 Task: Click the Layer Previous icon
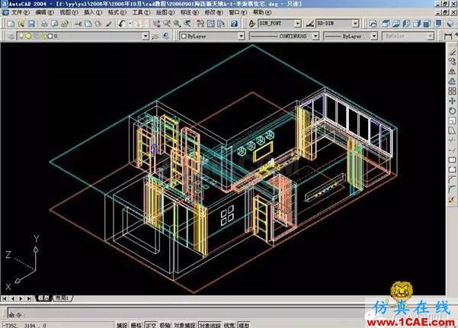[166, 37]
